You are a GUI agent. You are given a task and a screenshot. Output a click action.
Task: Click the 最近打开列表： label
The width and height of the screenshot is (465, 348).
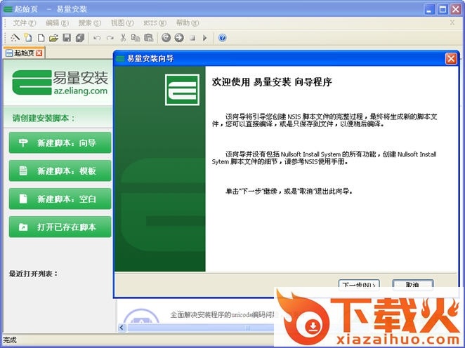coord(33,274)
